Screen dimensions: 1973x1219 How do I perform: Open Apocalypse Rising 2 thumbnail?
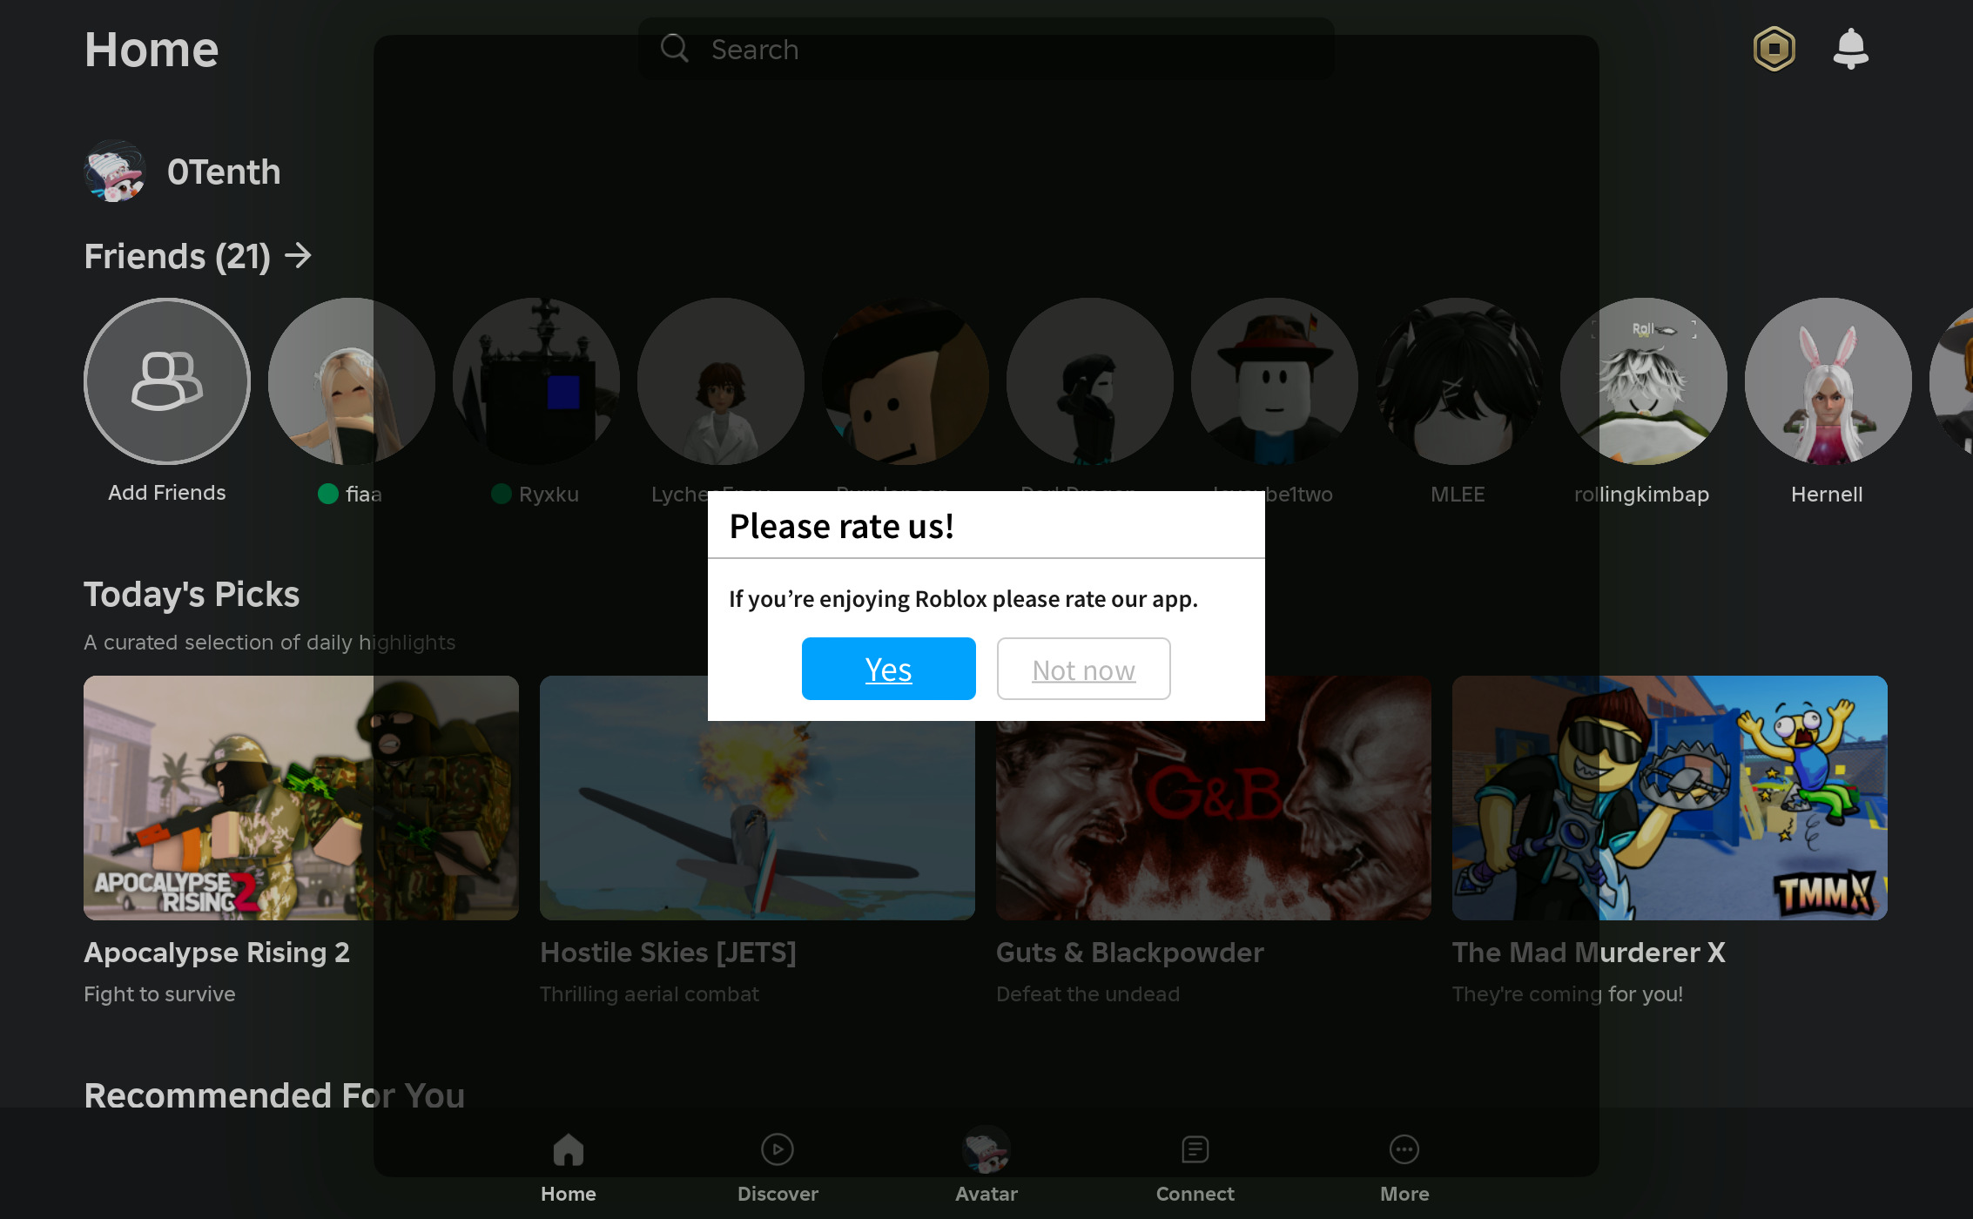300,798
